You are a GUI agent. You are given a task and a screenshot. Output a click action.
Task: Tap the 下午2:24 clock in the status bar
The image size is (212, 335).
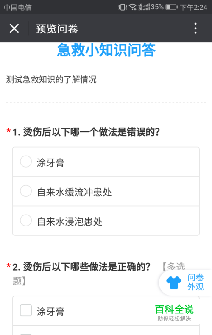194,7
